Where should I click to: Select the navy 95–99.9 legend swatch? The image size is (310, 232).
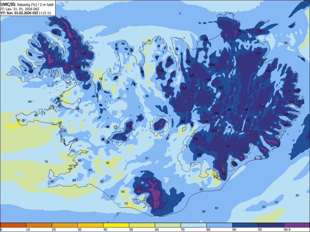click(271, 225)
